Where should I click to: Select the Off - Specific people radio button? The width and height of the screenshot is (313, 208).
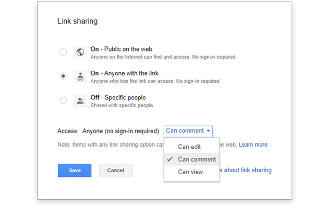(63, 100)
